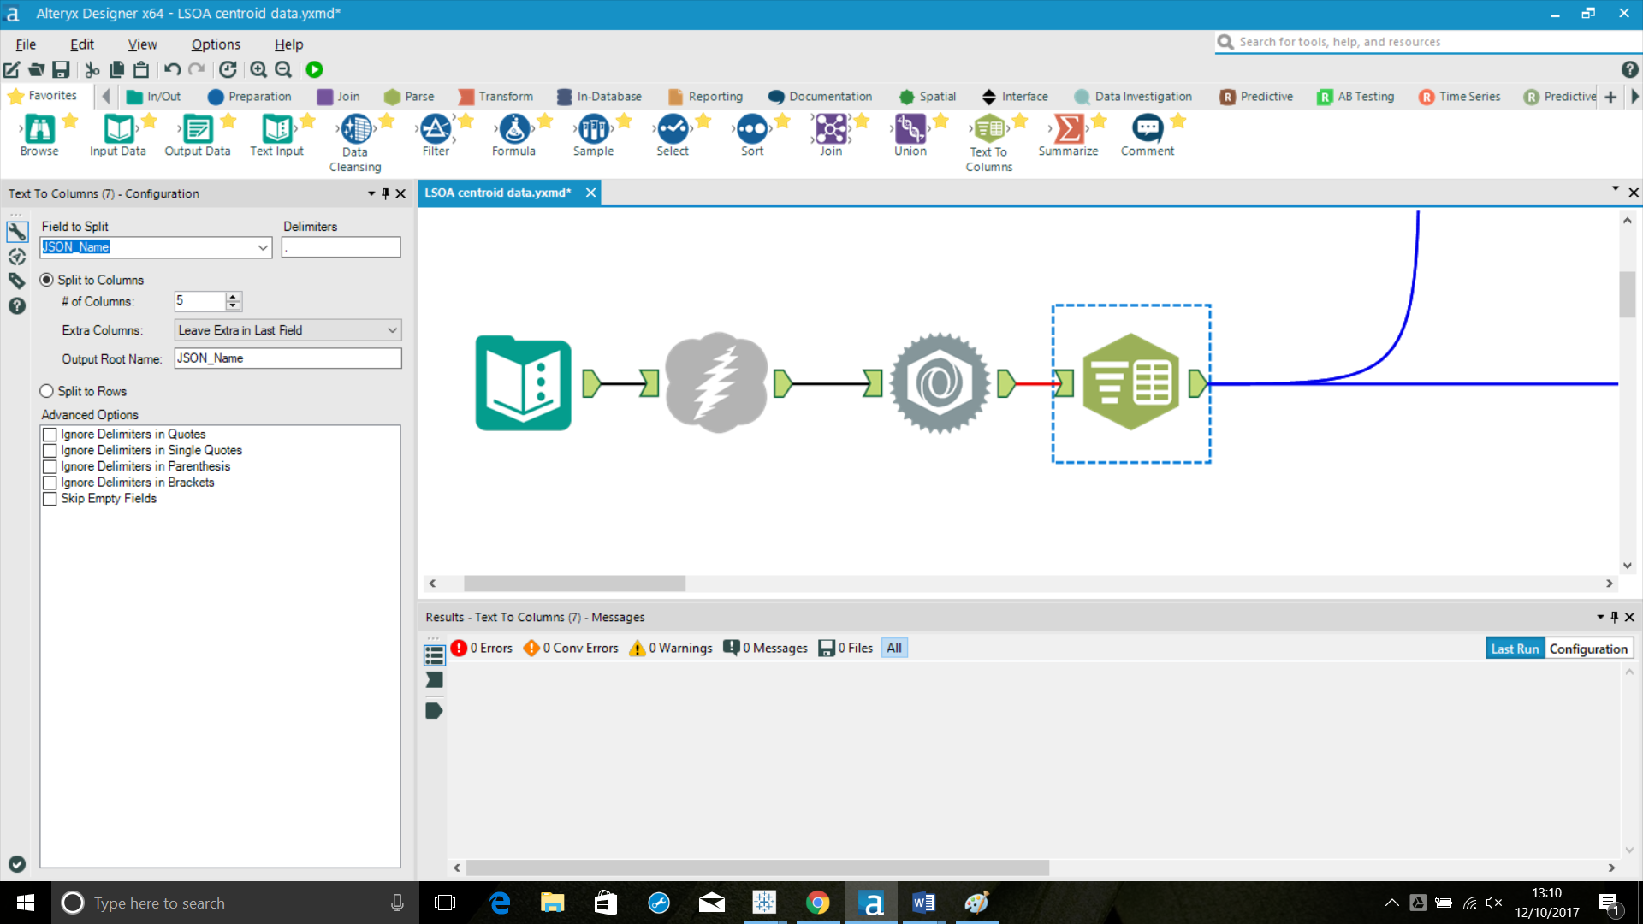The width and height of the screenshot is (1643, 924).
Task: Click the results horizontal scrollbar thumb
Action: [x=757, y=868]
